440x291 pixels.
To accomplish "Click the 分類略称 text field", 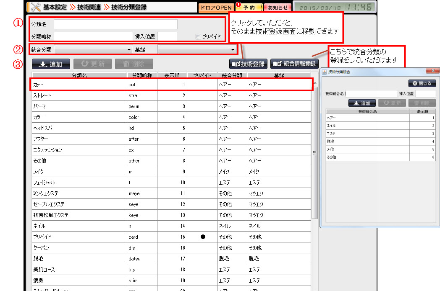I will tap(92, 36).
